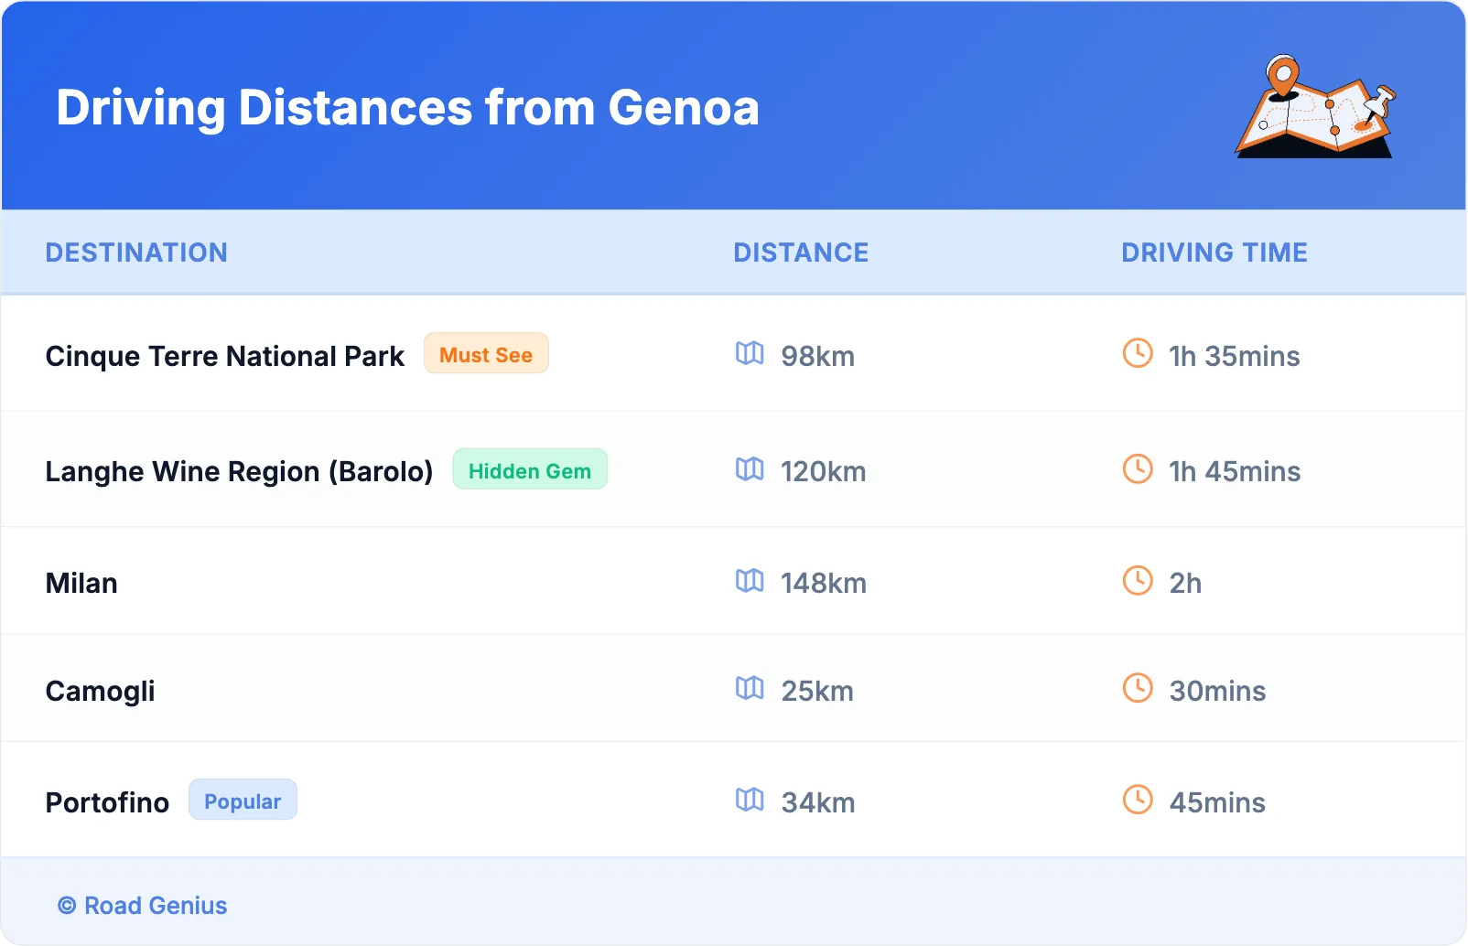The width and height of the screenshot is (1468, 946).
Task: Click the 30mins driving time
Action: (1218, 691)
